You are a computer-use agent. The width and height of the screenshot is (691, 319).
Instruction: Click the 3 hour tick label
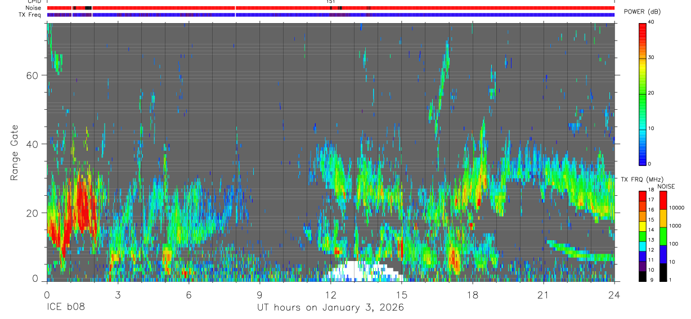click(x=118, y=295)
